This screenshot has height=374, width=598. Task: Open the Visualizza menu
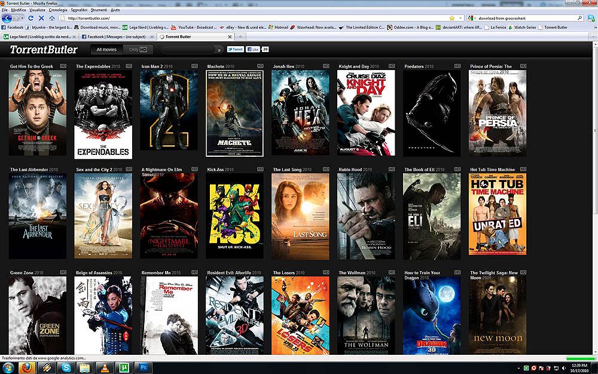tap(37, 10)
